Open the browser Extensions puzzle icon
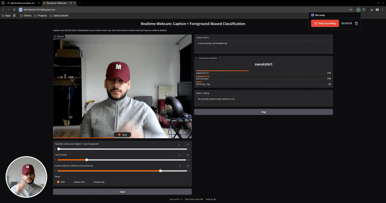 (x=364, y=10)
